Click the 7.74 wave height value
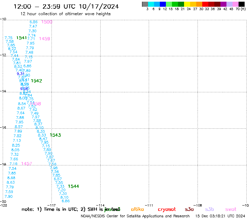 [32, 35]
